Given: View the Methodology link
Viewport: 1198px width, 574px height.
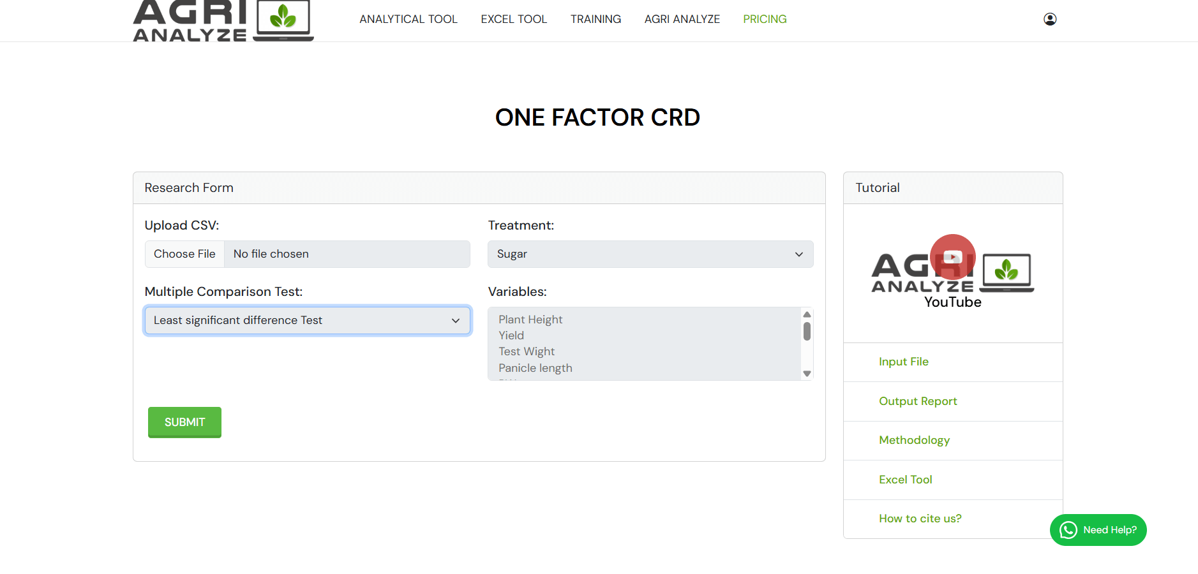Looking at the screenshot, I should tap(913, 440).
